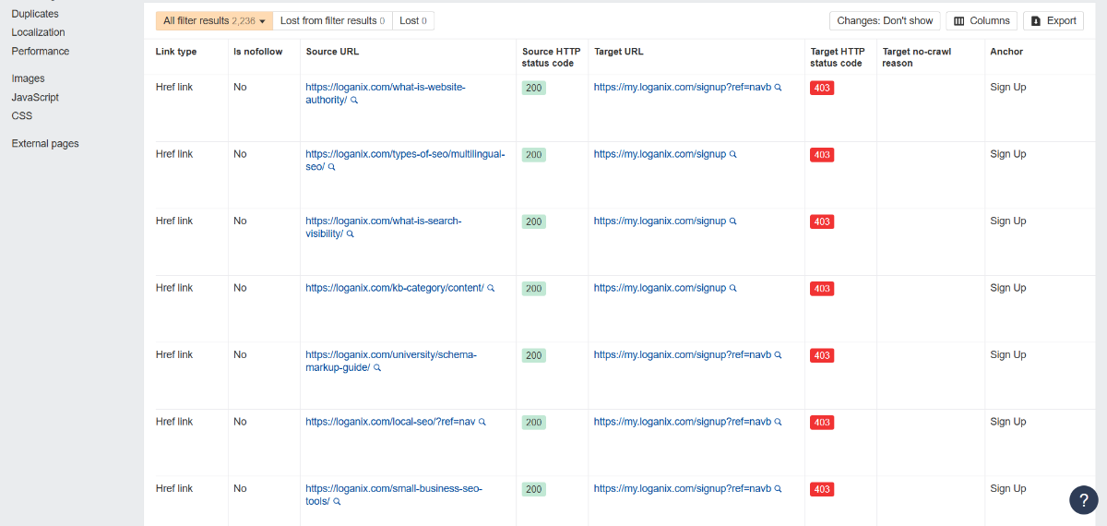The width and height of the screenshot is (1107, 526).
Task: Inspect the multilingual-seo source URL magnifier icon
Action: tap(332, 168)
